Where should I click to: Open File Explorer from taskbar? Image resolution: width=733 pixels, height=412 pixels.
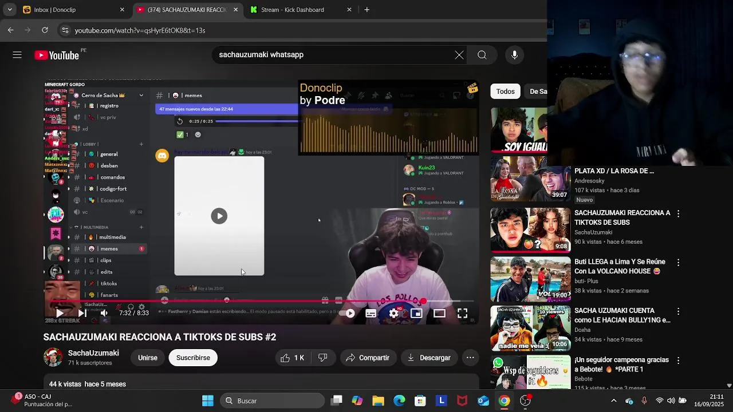click(x=378, y=401)
